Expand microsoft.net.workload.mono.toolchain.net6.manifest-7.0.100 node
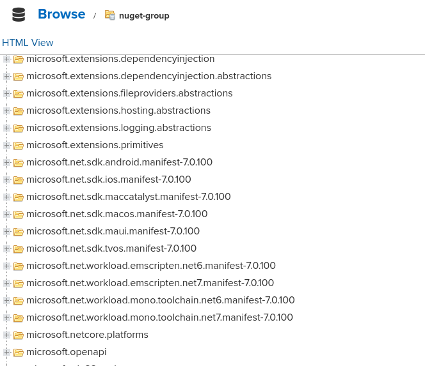 7,301
